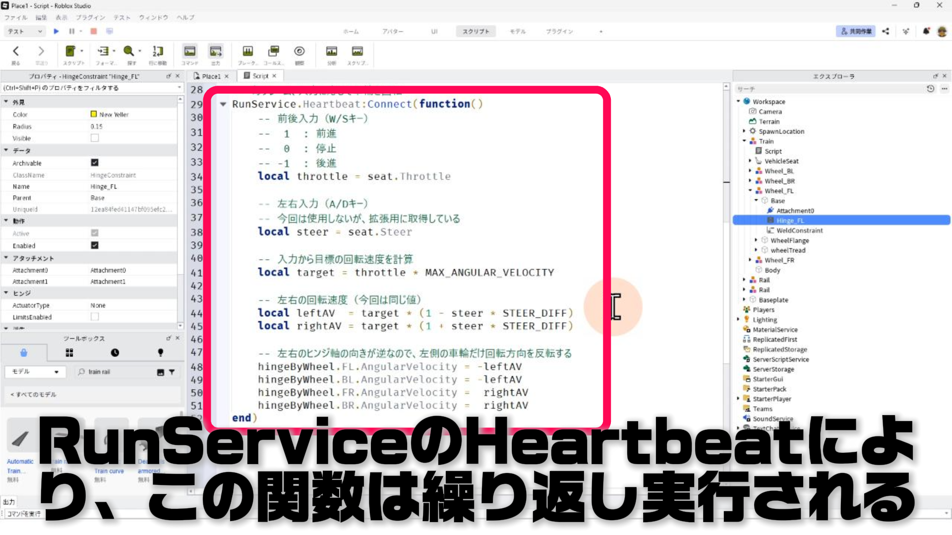Click the Back navigation arrow icon

pyautogui.click(x=16, y=51)
